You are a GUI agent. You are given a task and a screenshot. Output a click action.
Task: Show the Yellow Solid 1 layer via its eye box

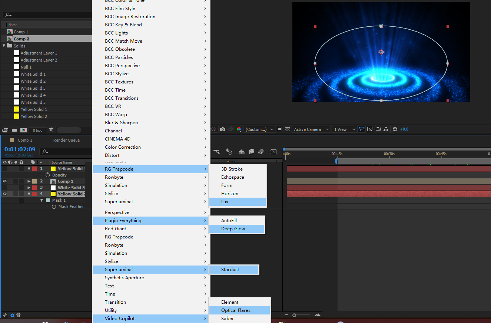(5, 169)
